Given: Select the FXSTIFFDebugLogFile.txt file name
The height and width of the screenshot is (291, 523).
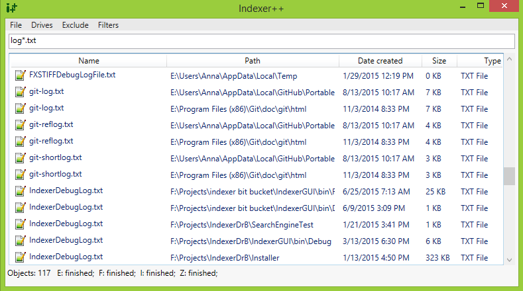Looking at the screenshot, I should pos(72,75).
